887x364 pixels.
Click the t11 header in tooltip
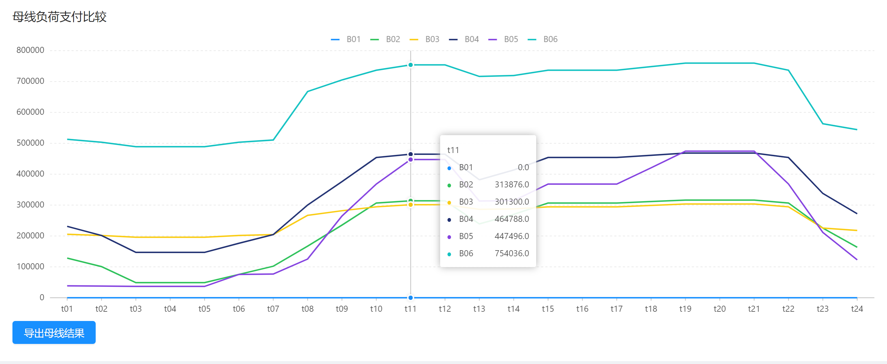[x=453, y=150]
